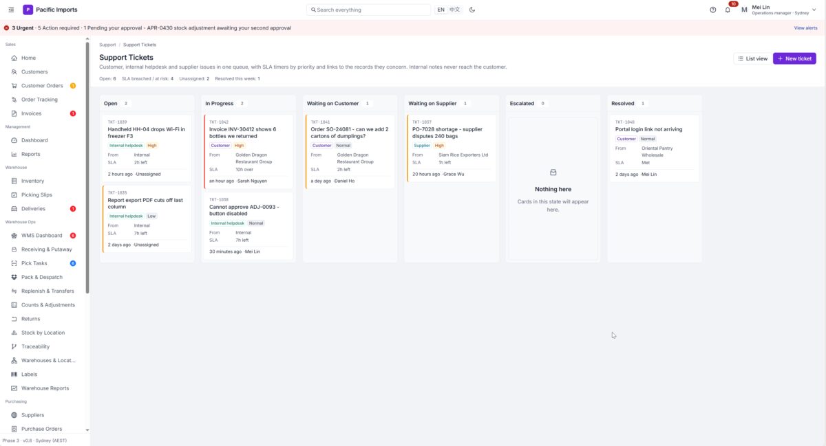
Task: Open Returns sidebar item
Action: tap(44, 319)
